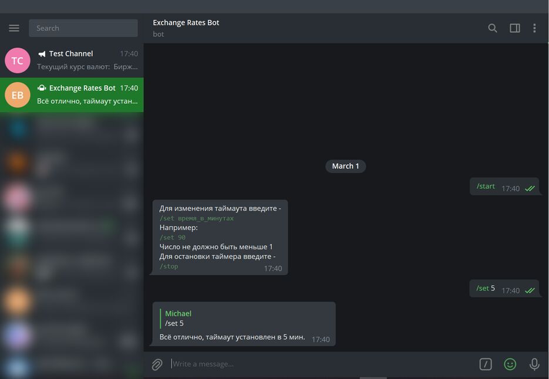Toggle the right sidebar panel icon
Screen dimensions: 549x379
coord(515,28)
